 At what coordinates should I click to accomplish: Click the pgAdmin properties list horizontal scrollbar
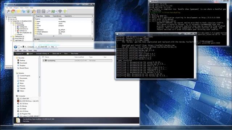(x=54, y=36)
